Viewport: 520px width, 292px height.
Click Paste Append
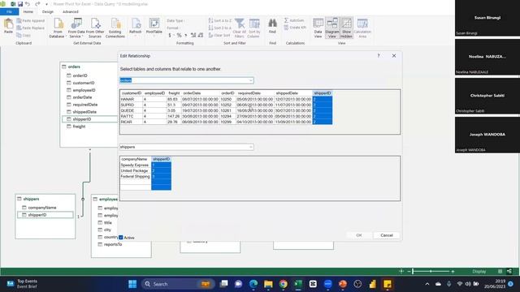(x=31, y=20)
